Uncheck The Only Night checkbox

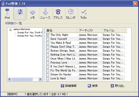pyautogui.click(x=48, y=35)
